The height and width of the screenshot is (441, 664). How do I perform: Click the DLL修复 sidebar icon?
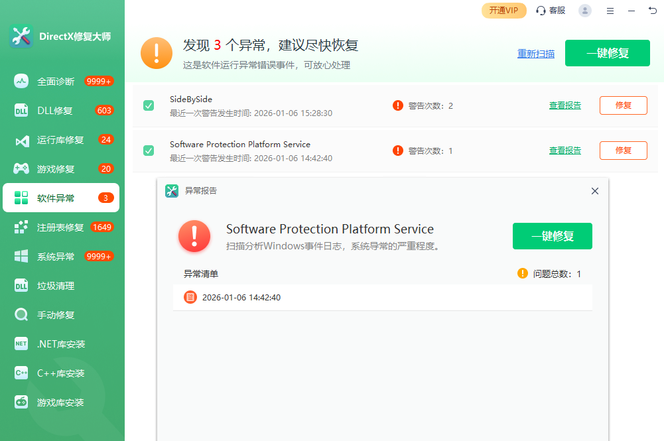(x=21, y=111)
